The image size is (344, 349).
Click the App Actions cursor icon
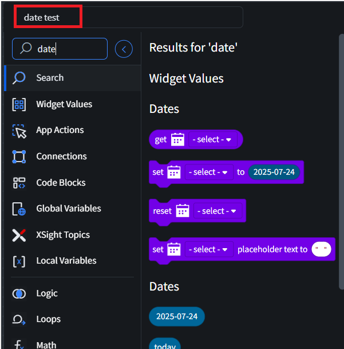point(19,131)
